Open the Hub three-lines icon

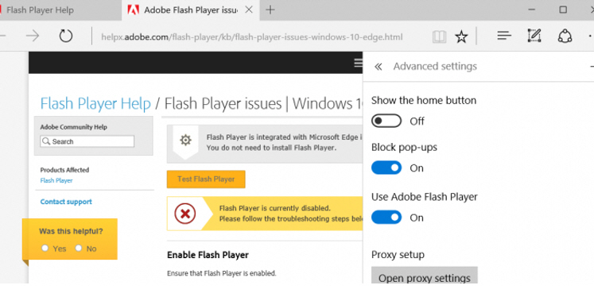tap(504, 36)
